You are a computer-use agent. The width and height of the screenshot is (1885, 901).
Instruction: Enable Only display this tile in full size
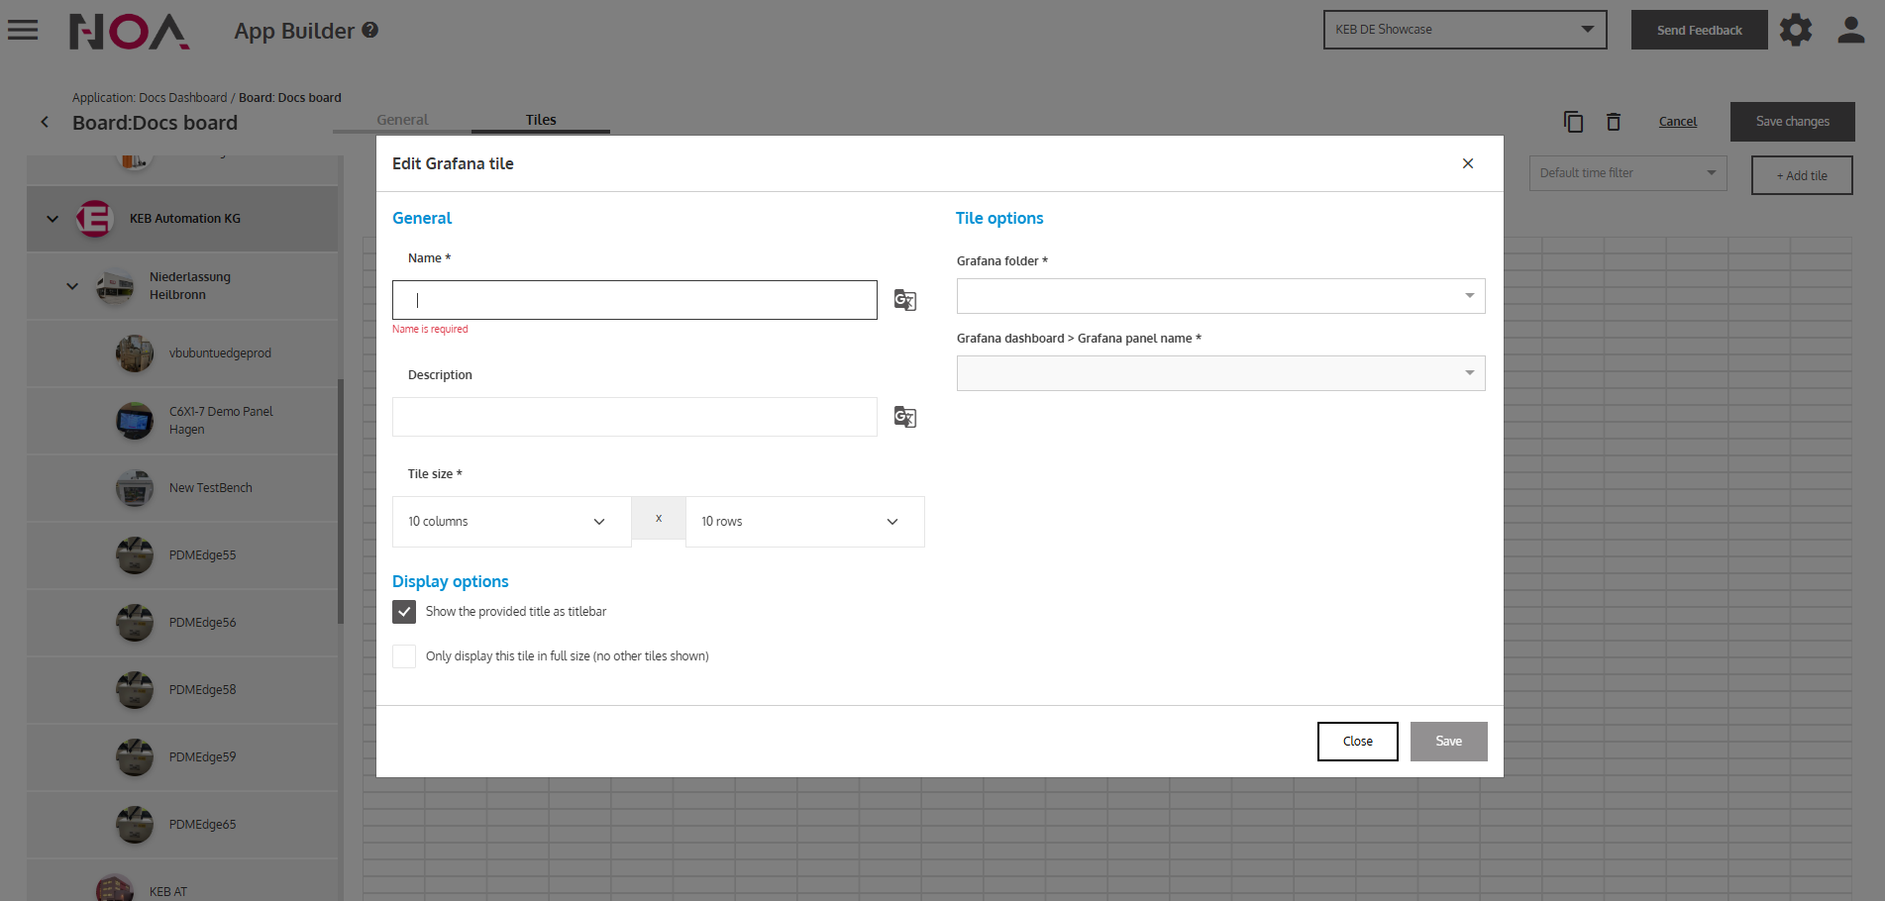(x=404, y=656)
